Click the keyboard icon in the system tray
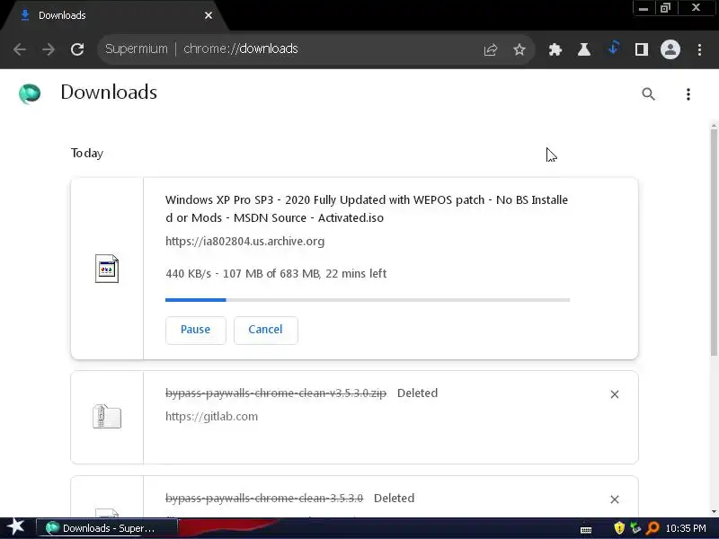 pyautogui.click(x=586, y=530)
